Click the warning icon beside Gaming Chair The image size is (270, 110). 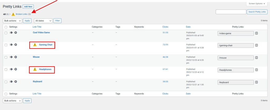35,45
